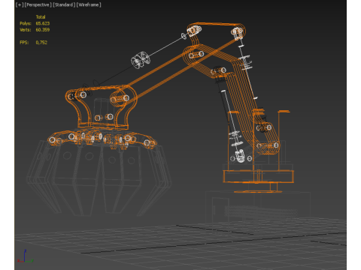Viewport: 361px width, 270px height.
Task: Select the orange rotating base platform
Action: coord(258,176)
